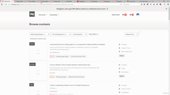Open the user profile avatar
This screenshot has height=95, width=170.
(138, 15)
